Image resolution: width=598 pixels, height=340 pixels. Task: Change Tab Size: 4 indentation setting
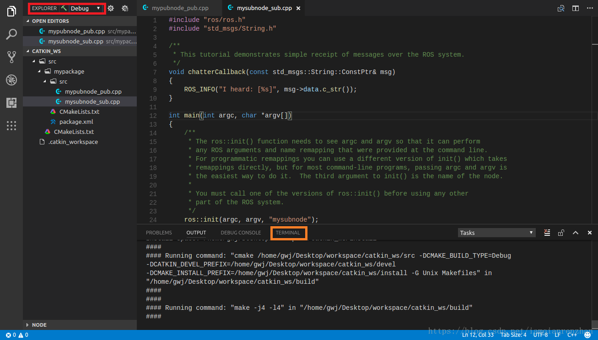pos(513,335)
